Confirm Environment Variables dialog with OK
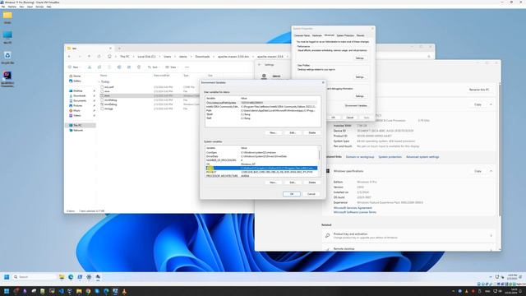This screenshot has height=296, width=526. [x=292, y=194]
